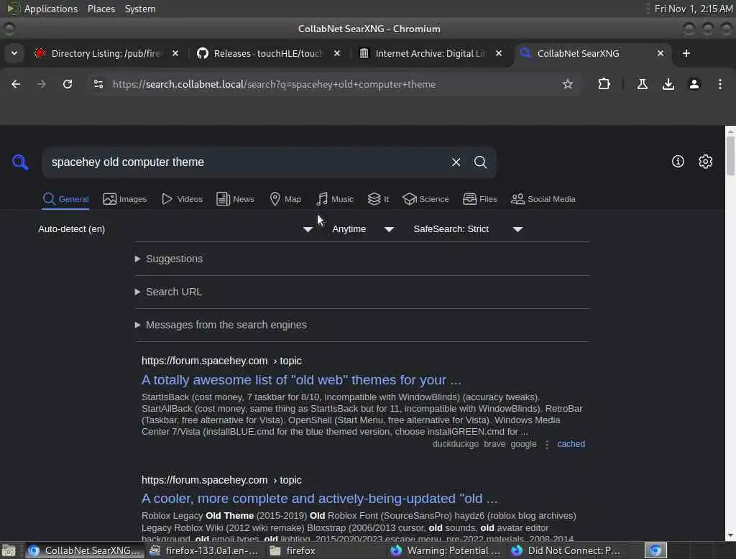Viewport: 736px width, 559px height.
Task: Switch to Warning: Potential taskbar window
Action: 446,550
